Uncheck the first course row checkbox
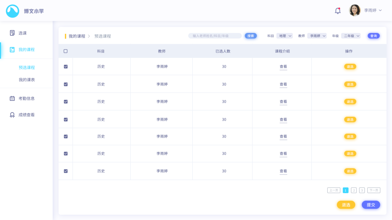This screenshot has width=392, height=220. coord(66,67)
